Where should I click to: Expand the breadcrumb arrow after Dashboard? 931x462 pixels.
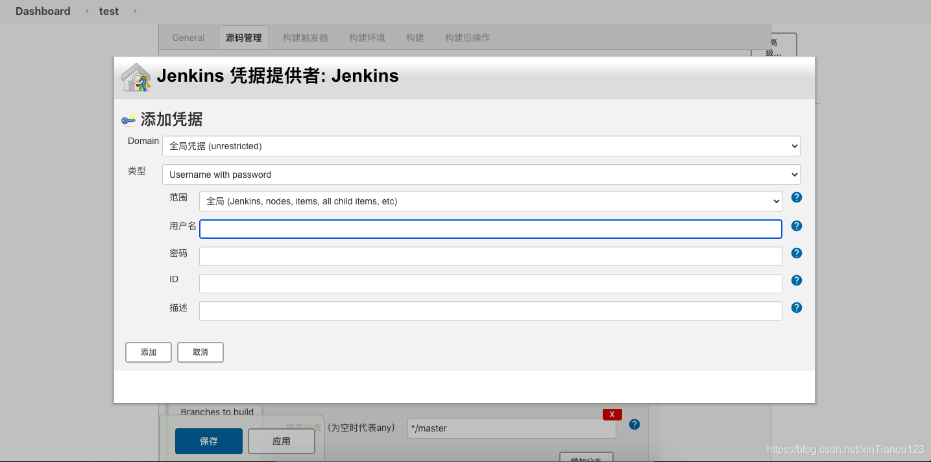point(88,11)
